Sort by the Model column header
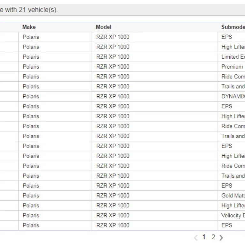 point(104,27)
